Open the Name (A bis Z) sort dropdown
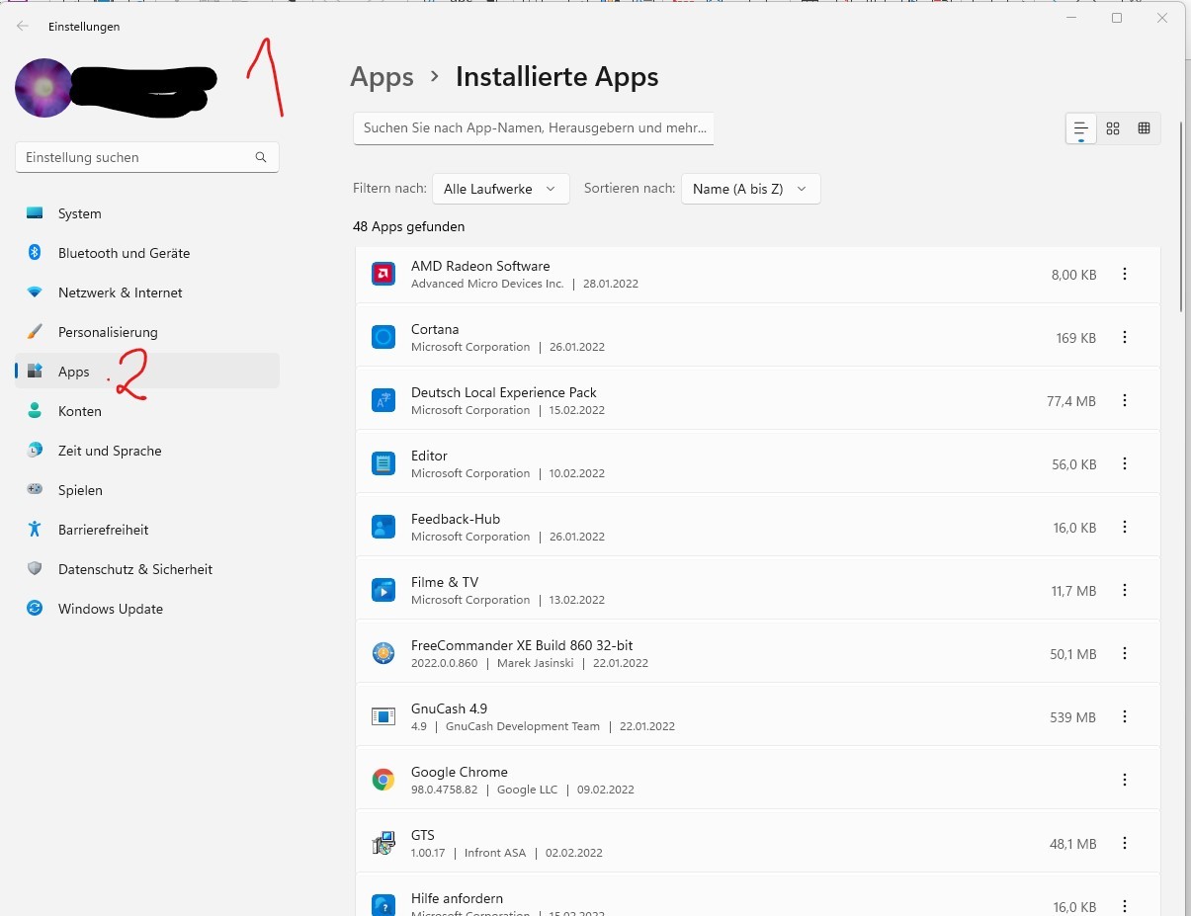Image resolution: width=1191 pixels, height=916 pixels. coord(751,189)
